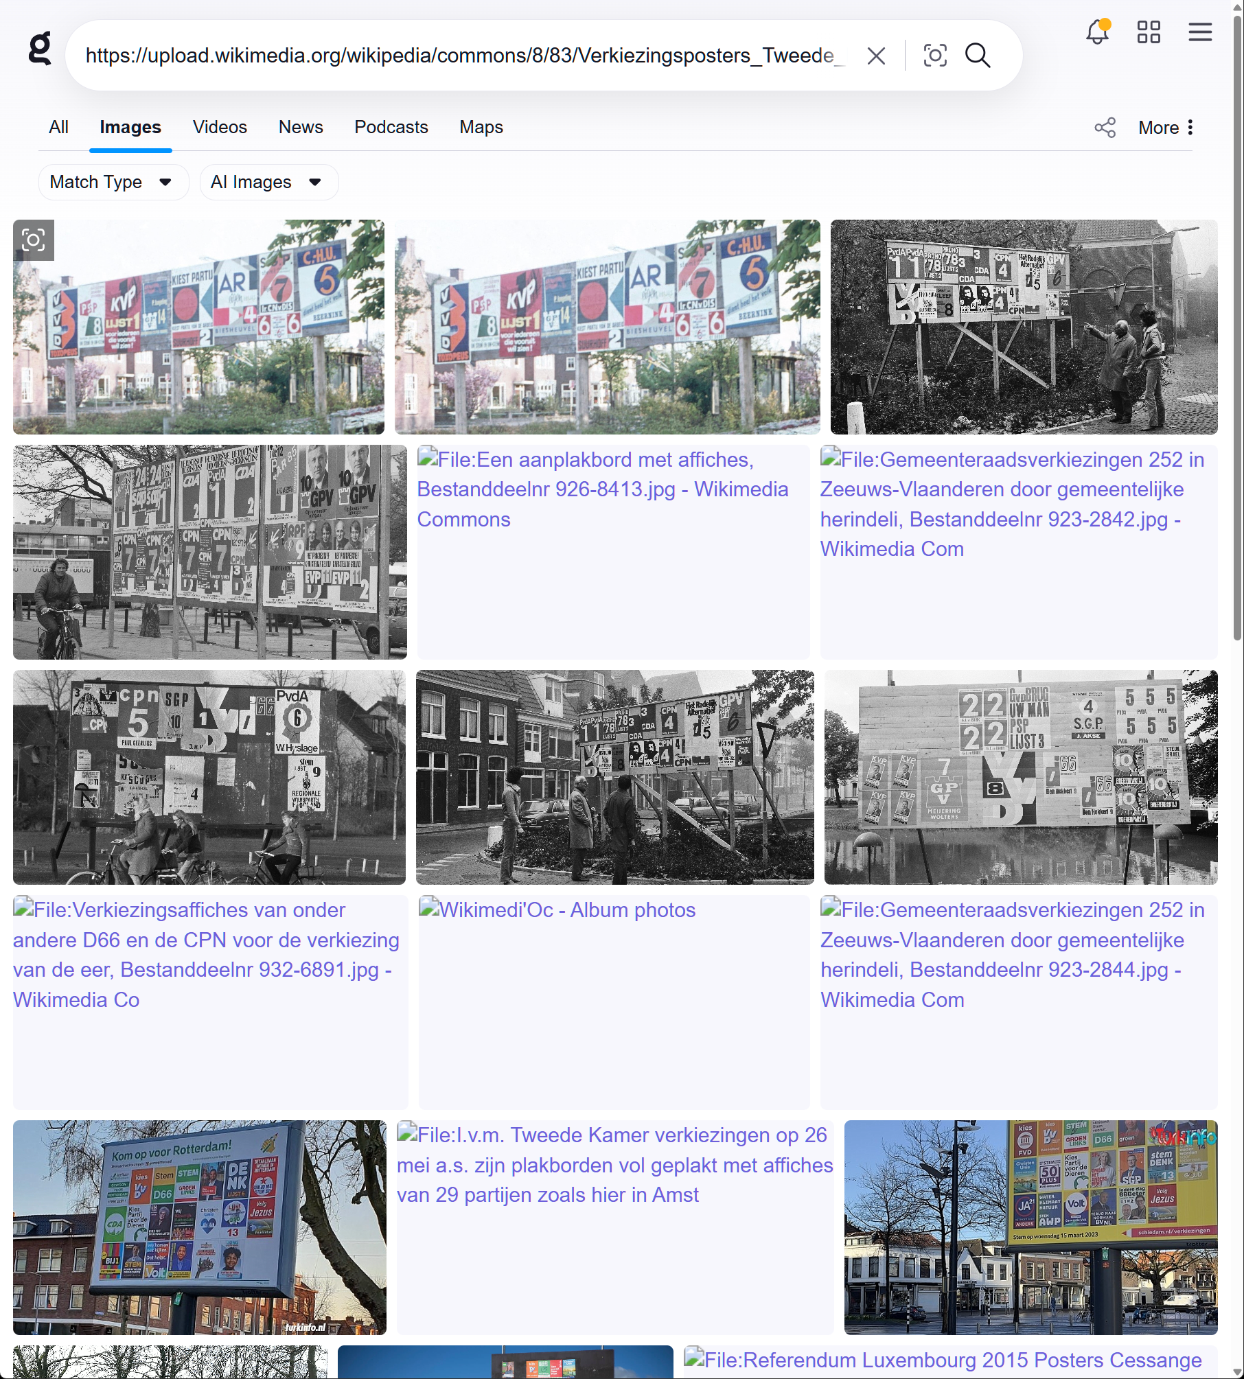Click the magnifying glass search icon
The image size is (1244, 1379).
(978, 56)
